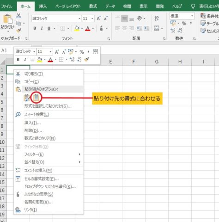Expand the number format 標準 dropdown
The image size is (219, 222).
coord(192,16)
